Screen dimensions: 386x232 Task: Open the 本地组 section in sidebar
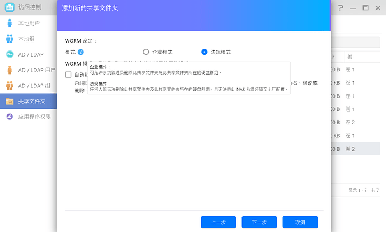point(27,39)
